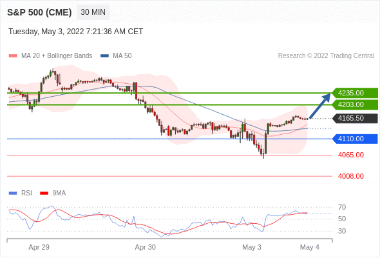Image resolution: width=380 pixels, height=258 pixels.
Task: Click the Research 2022 Trading Central credit
Action: point(326,56)
